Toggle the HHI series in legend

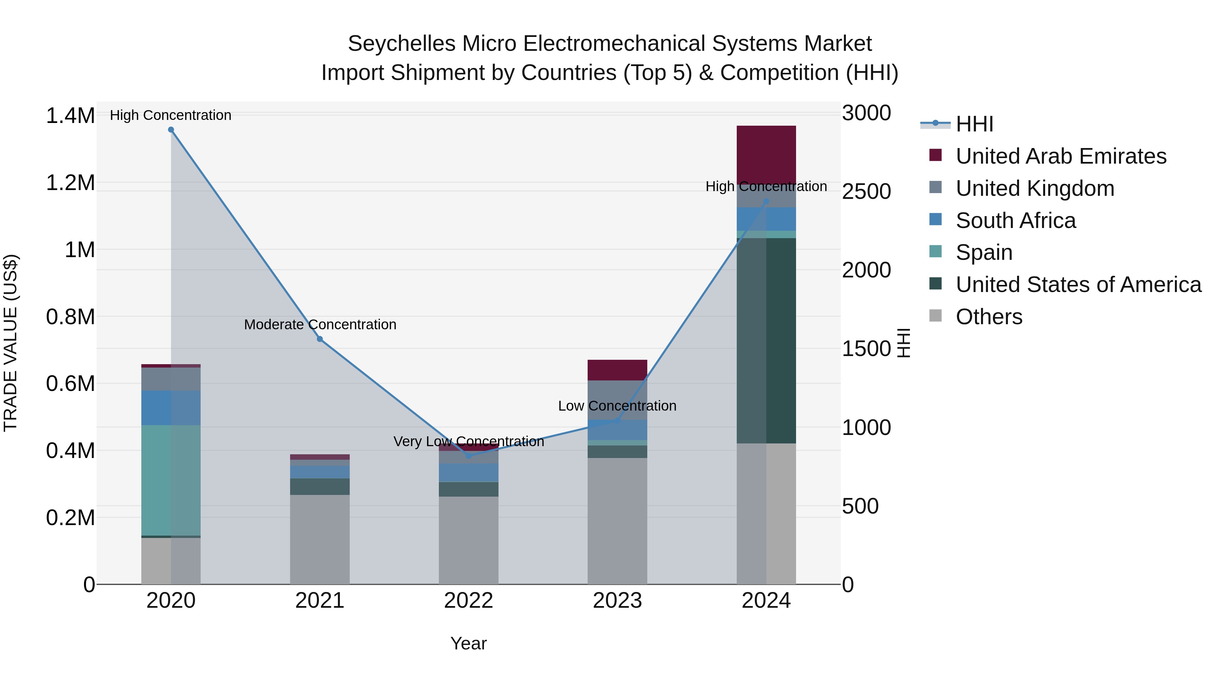(x=957, y=124)
